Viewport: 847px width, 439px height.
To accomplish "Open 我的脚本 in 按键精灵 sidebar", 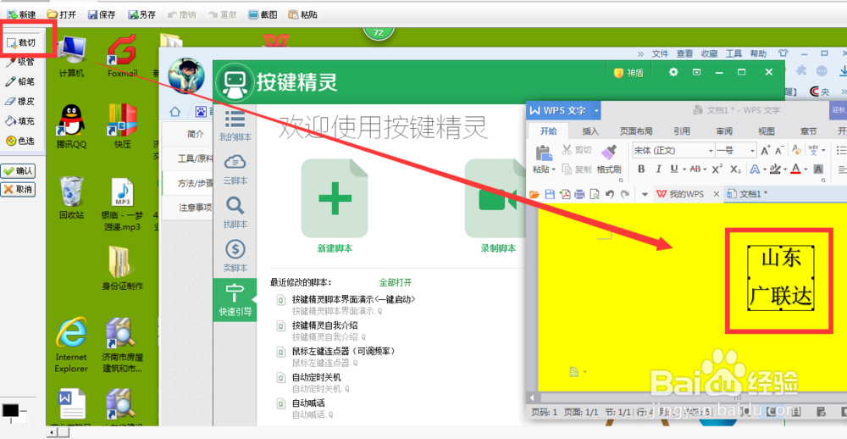I will [235, 126].
